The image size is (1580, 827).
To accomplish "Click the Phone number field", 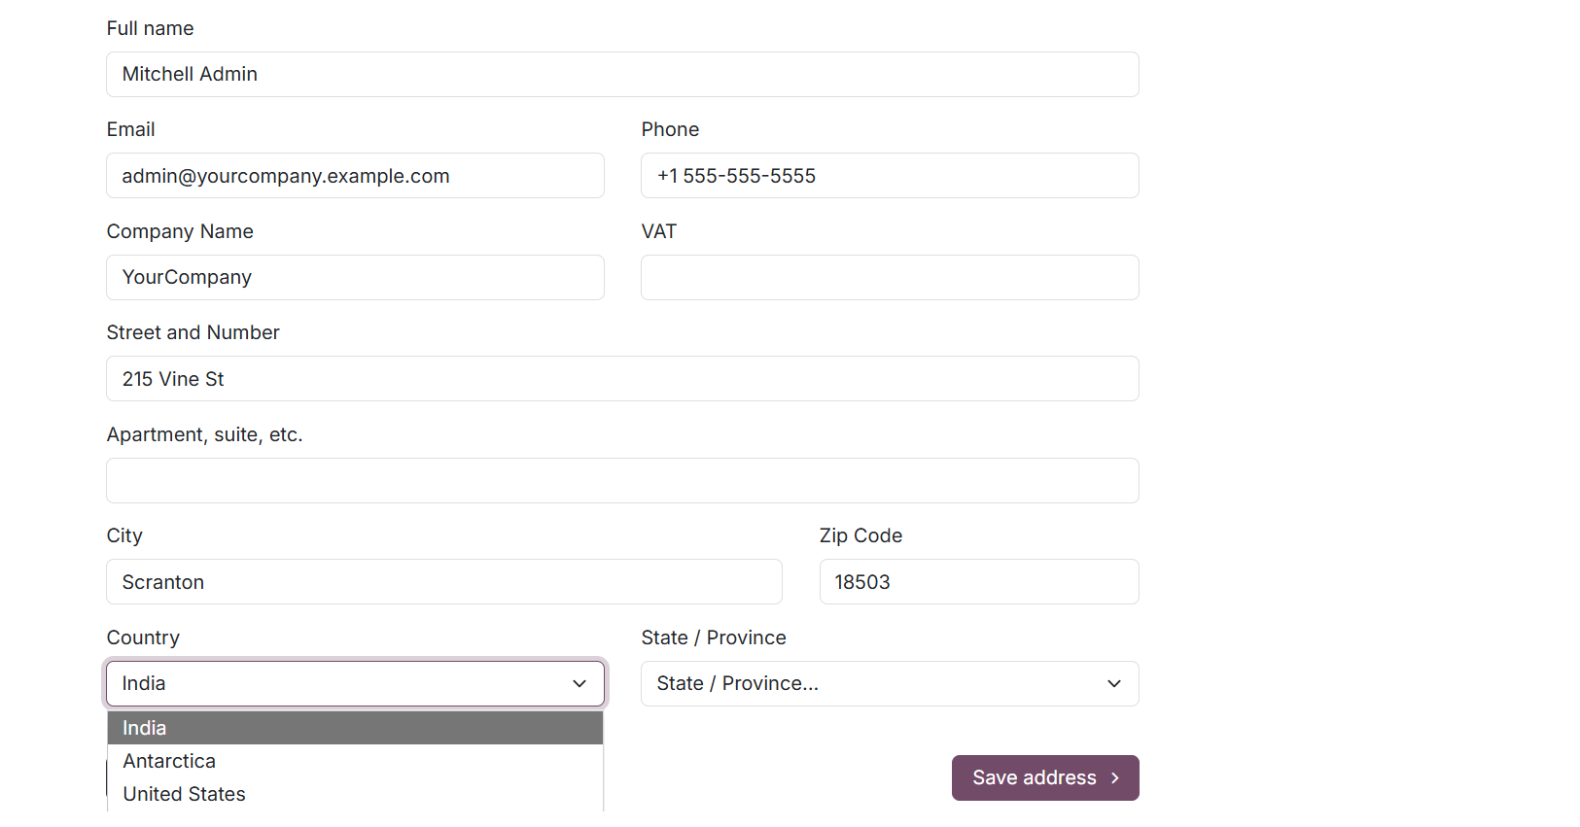I will 889,176.
